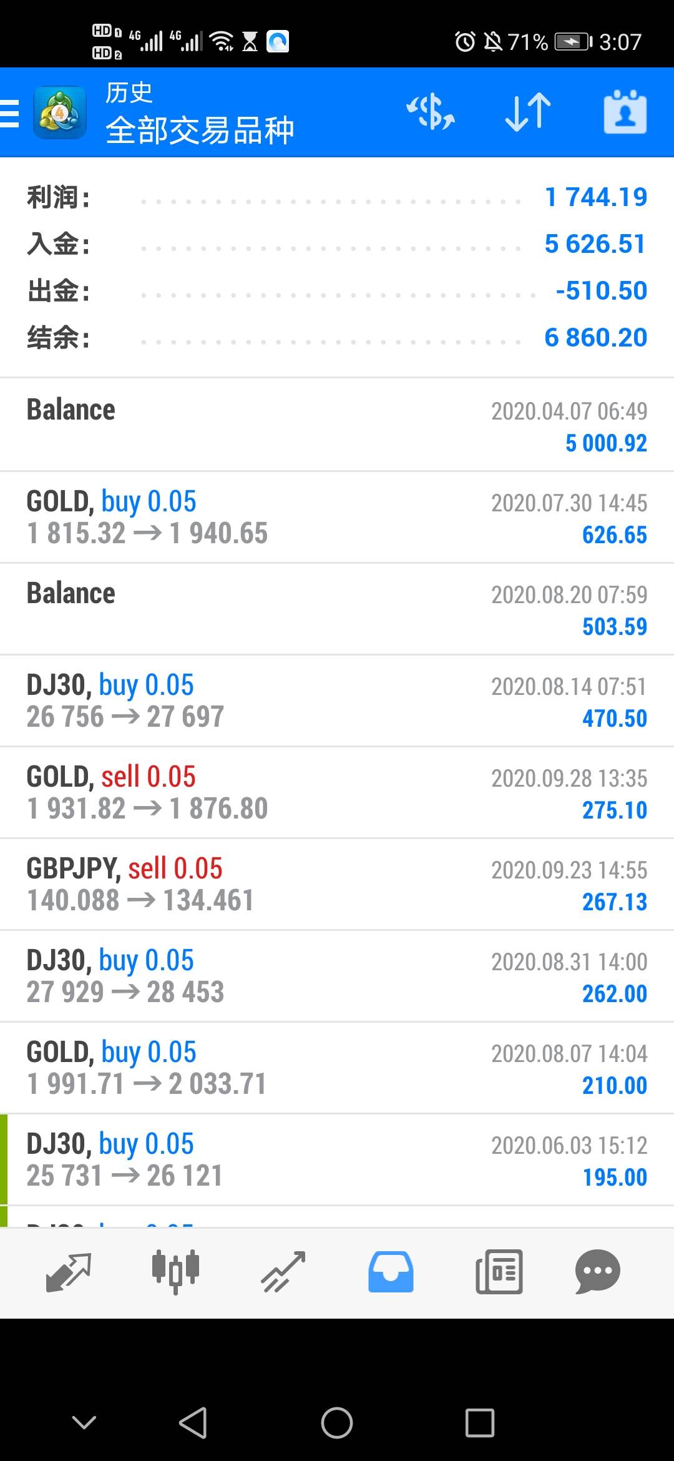Open the hamburger side menu
This screenshot has width=674, height=1461.
coord(10,113)
